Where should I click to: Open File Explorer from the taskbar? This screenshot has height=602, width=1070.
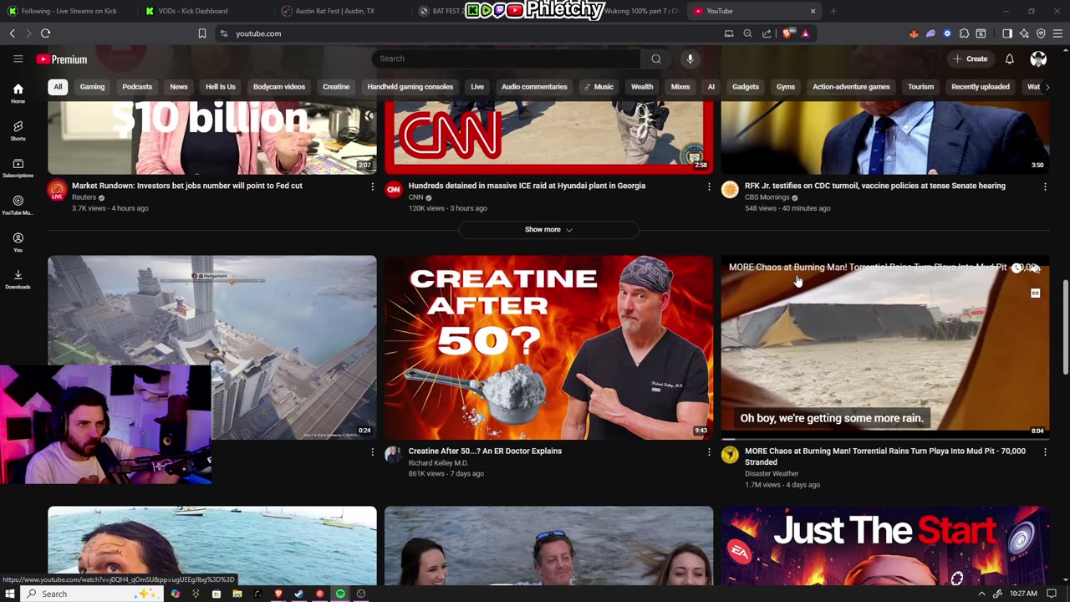237,594
